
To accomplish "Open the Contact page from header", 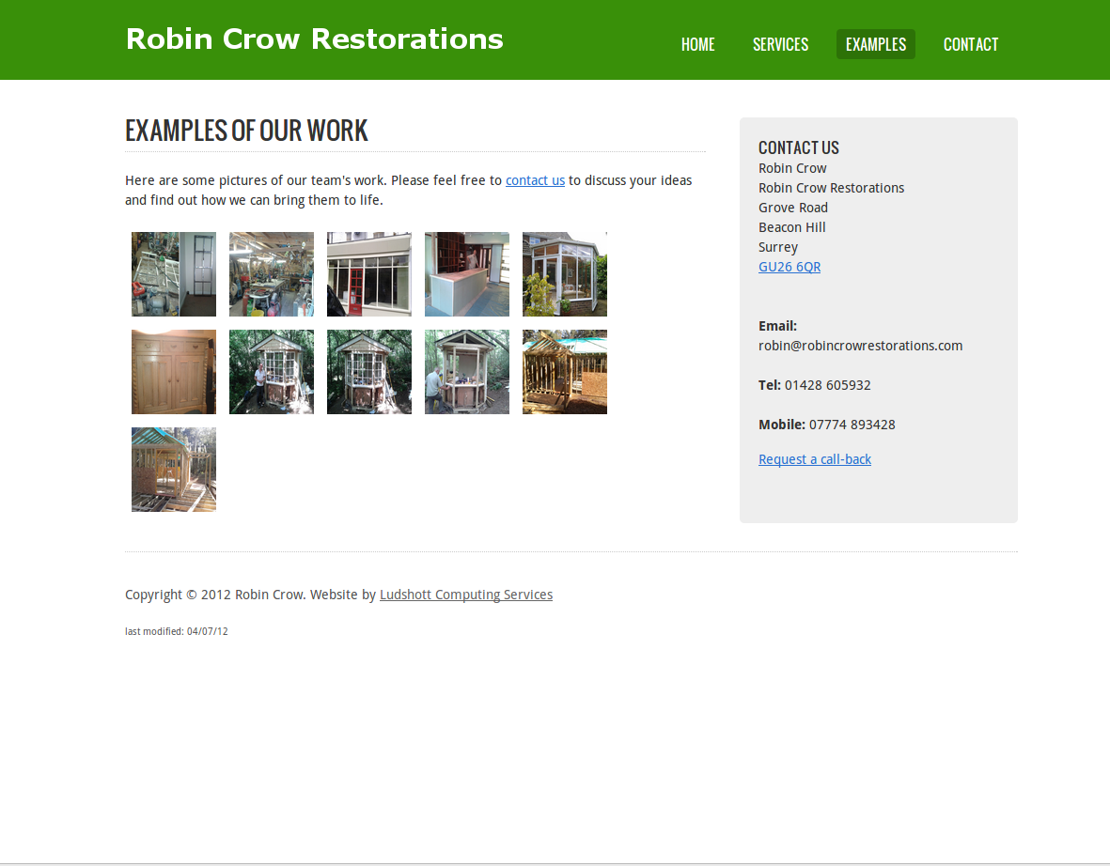I will [971, 44].
